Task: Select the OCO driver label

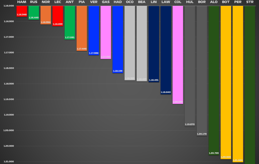Action: click(x=130, y=2)
